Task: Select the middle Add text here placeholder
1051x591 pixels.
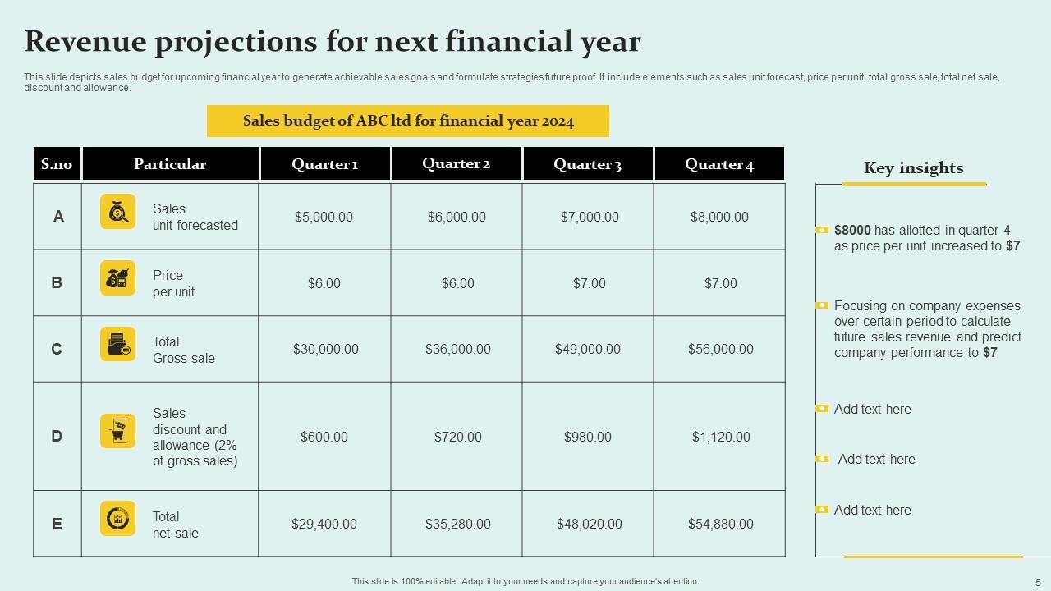Action: click(876, 460)
